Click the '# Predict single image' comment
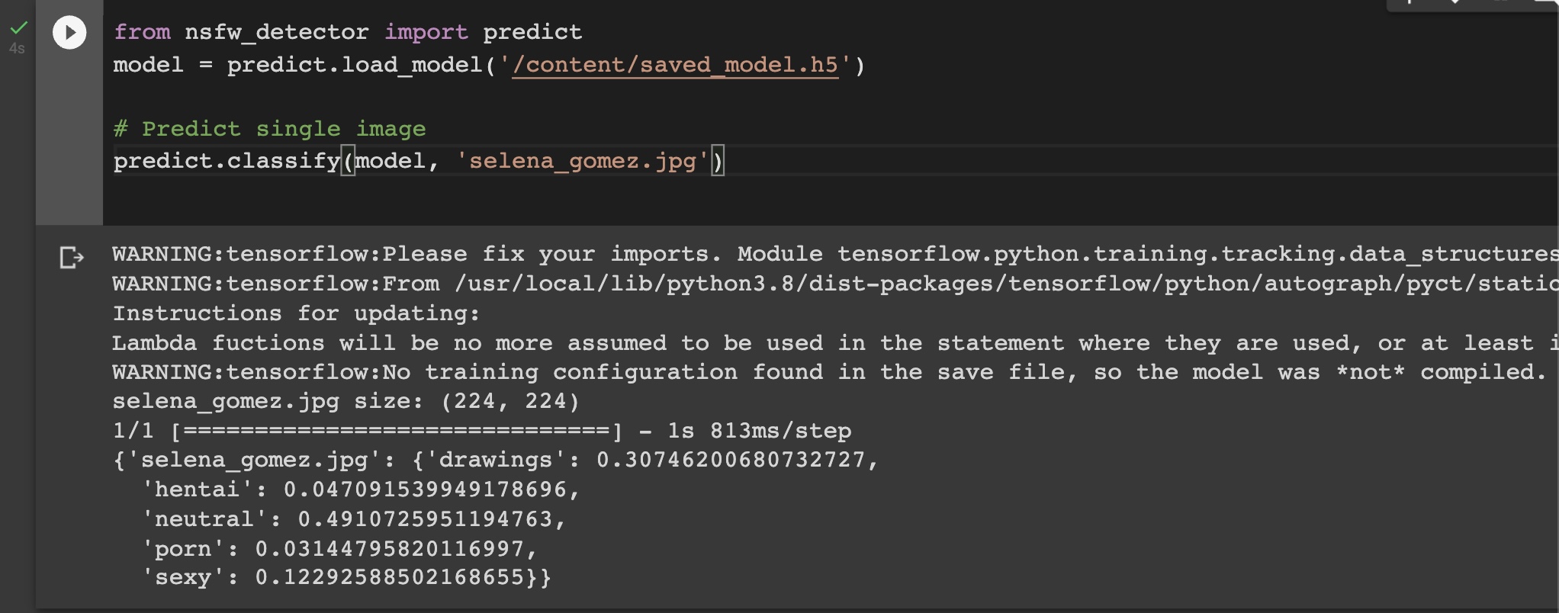The width and height of the screenshot is (1559, 613). (x=269, y=129)
